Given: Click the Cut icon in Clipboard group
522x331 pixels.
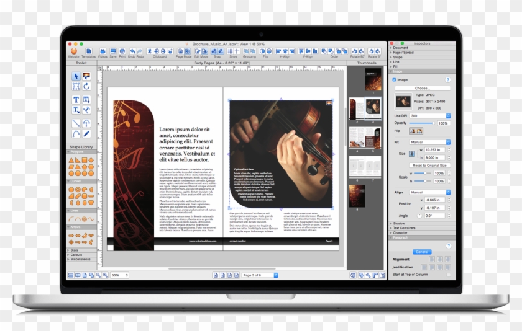Looking at the screenshot, I should coord(150,51).
